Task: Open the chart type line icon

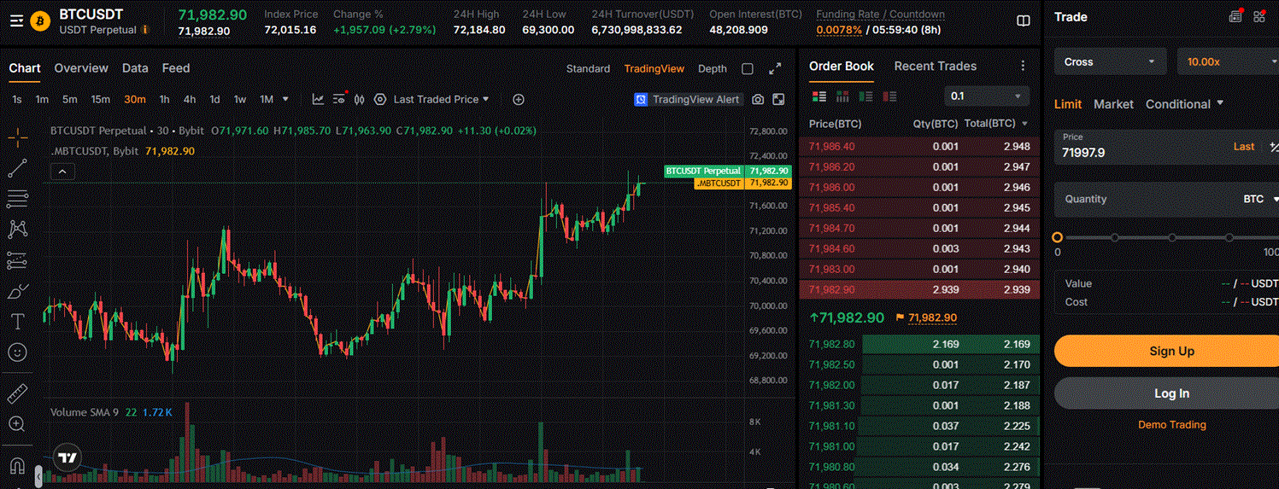Action: tap(318, 99)
